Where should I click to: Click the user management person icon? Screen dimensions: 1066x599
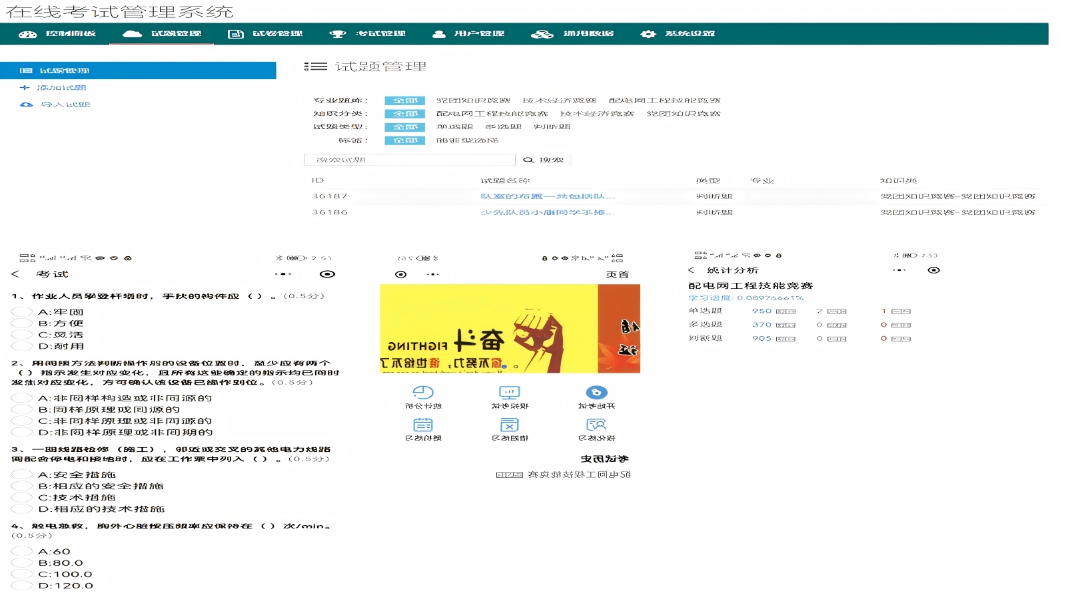point(439,34)
